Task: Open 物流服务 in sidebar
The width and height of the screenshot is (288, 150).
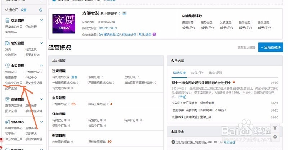Action: coord(11,55)
